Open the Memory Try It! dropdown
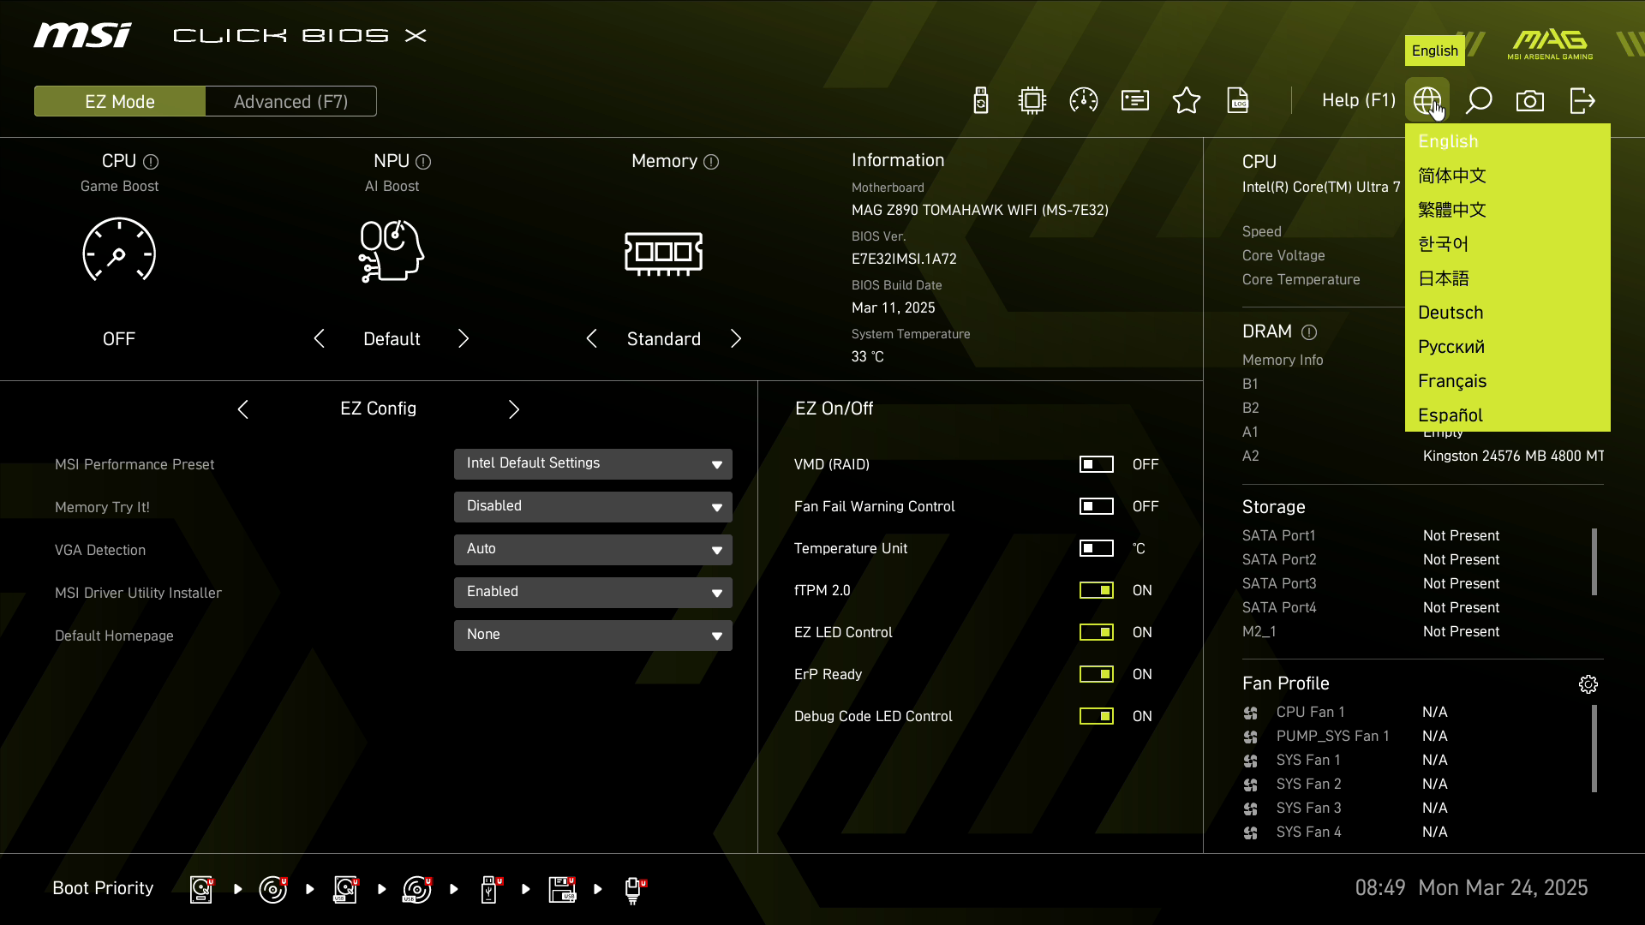The image size is (1645, 925). tap(593, 507)
